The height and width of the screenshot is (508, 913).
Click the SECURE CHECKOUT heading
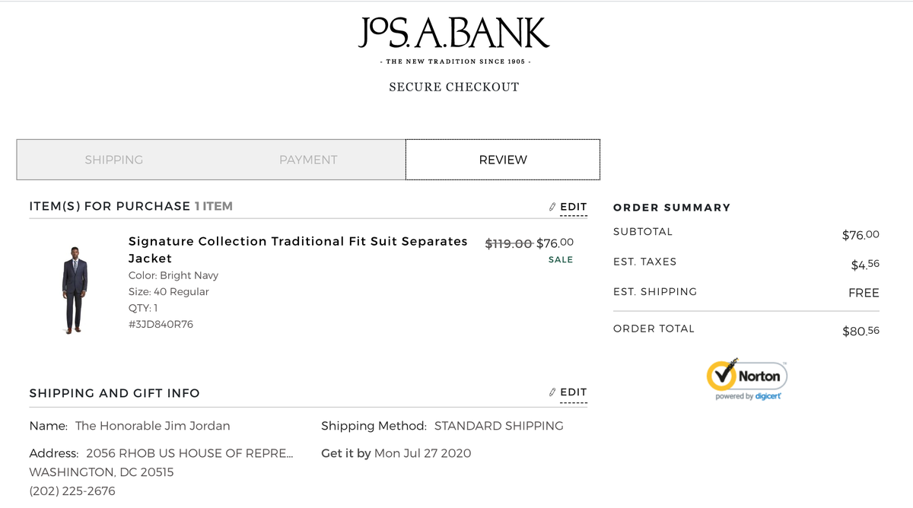454,87
